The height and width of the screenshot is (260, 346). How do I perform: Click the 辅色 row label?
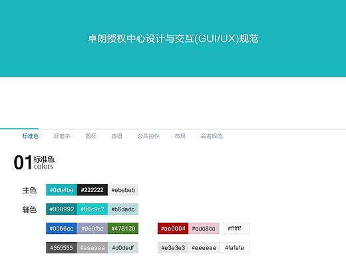29,209
